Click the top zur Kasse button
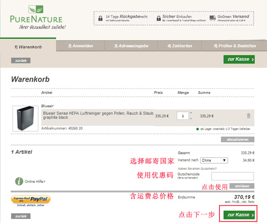The image size is (267, 223). pyautogui.click(x=239, y=59)
